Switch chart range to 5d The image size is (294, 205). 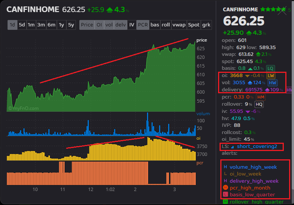click(22, 25)
